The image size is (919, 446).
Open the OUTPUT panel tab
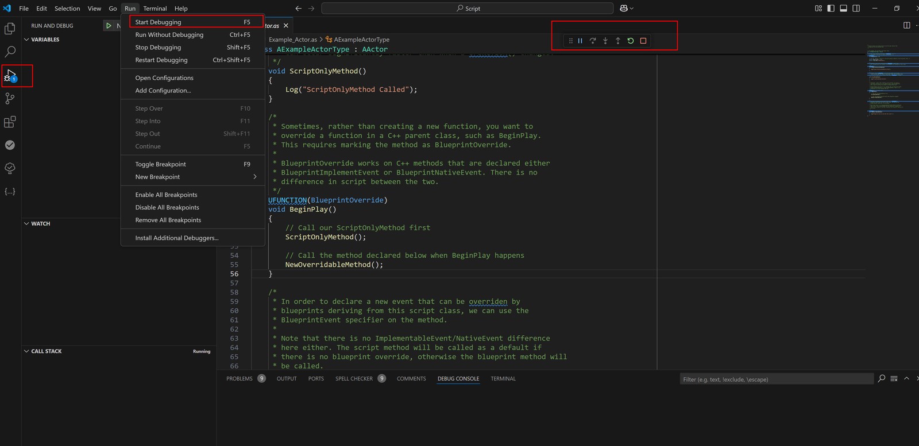(287, 379)
